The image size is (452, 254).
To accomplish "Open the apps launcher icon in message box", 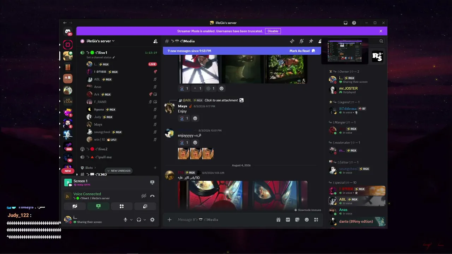I will pyautogui.click(x=316, y=220).
